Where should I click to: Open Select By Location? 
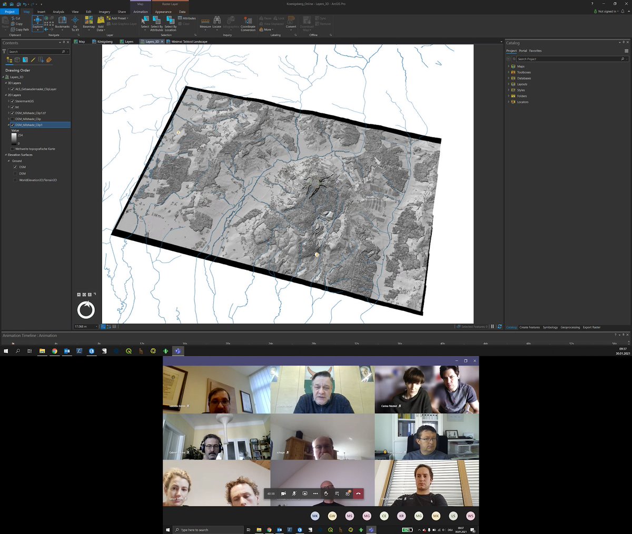[171, 24]
